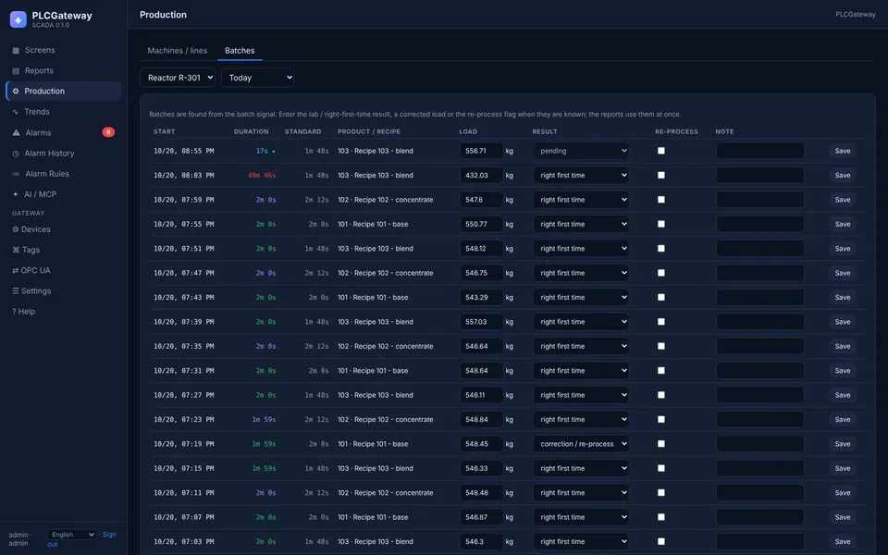Click the red 49m 46s duration
The width and height of the screenshot is (888, 555).
[x=262, y=175]
